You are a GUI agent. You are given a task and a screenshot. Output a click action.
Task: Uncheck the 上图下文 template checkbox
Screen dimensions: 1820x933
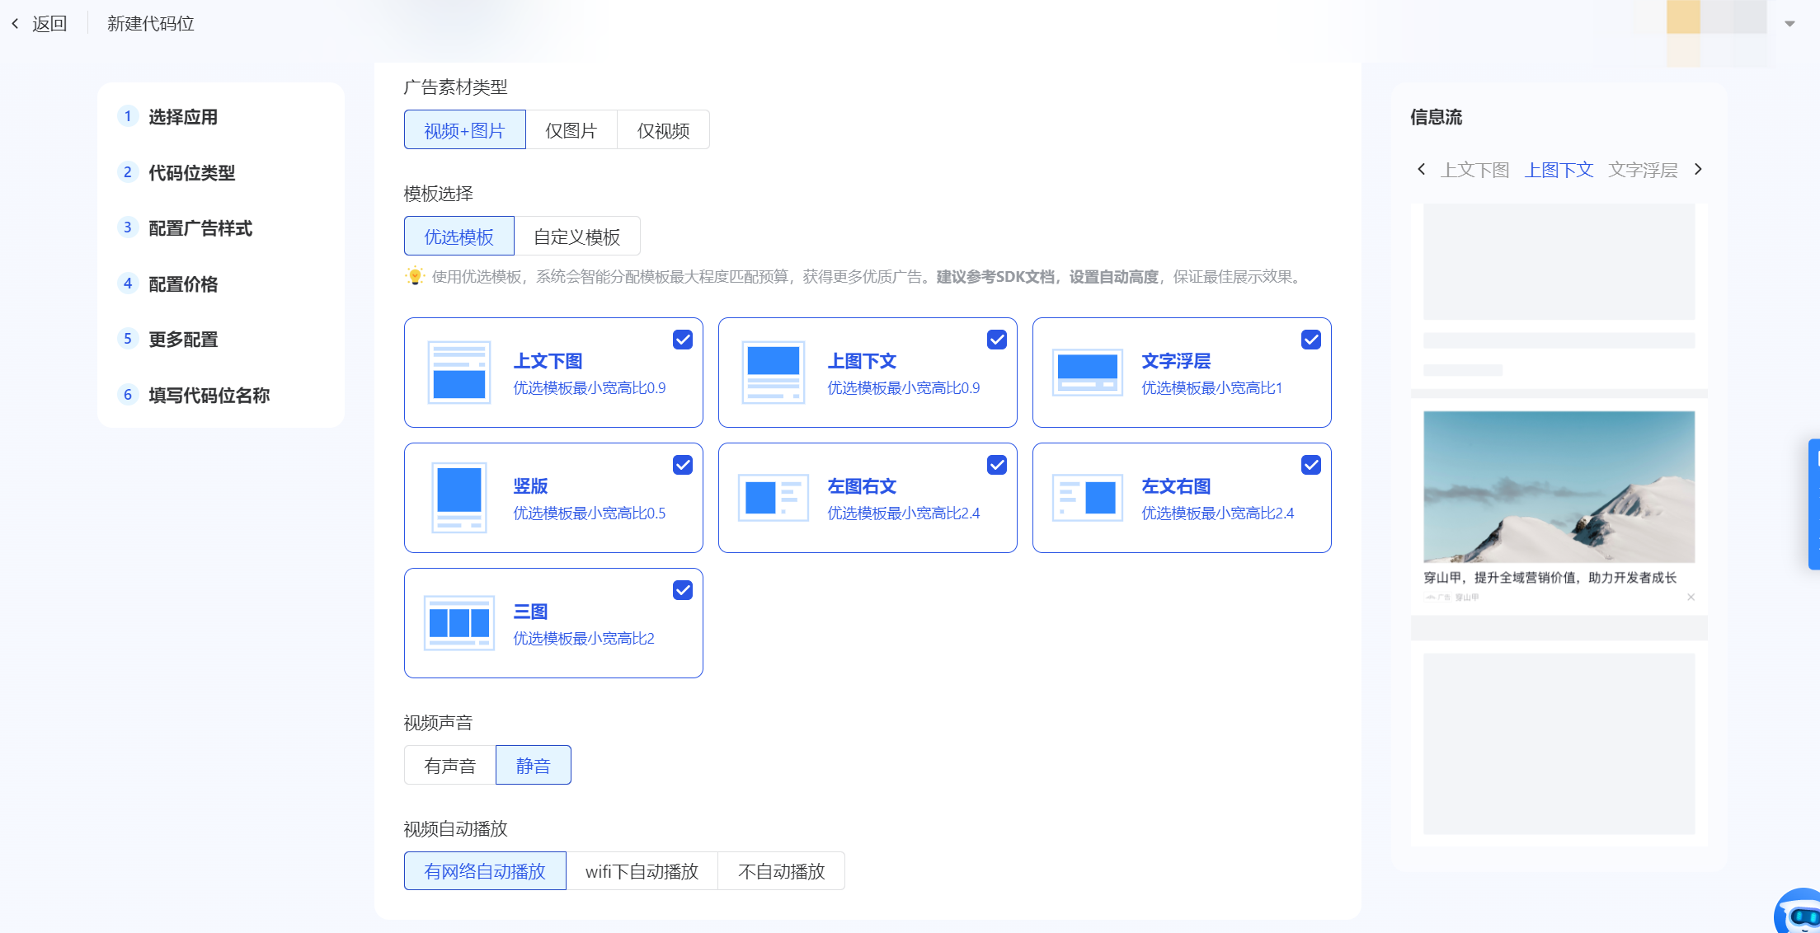997,340
